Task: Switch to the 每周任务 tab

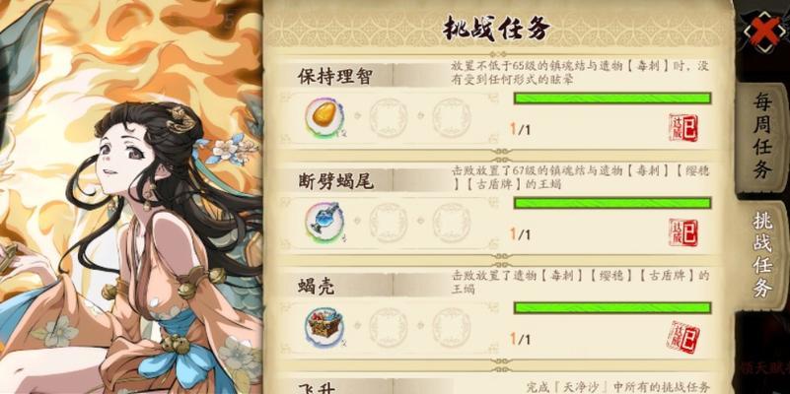Action: coord(763,136)
